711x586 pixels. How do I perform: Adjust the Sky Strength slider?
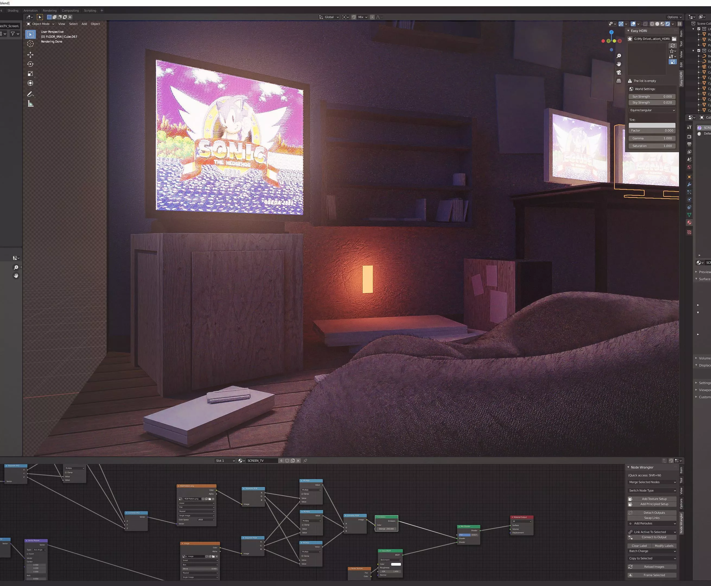(x=652, y=103)
